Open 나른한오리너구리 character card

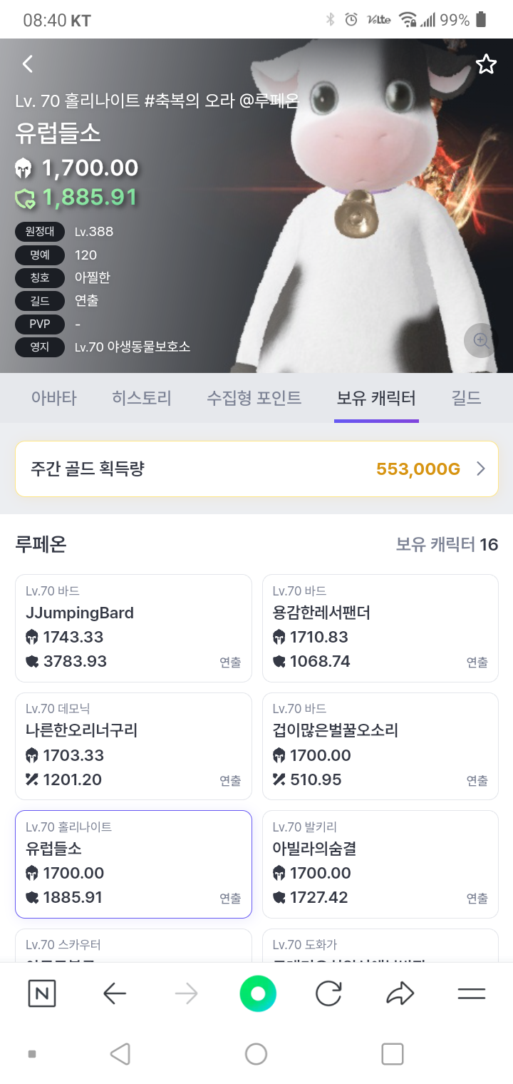click(133, 746)
